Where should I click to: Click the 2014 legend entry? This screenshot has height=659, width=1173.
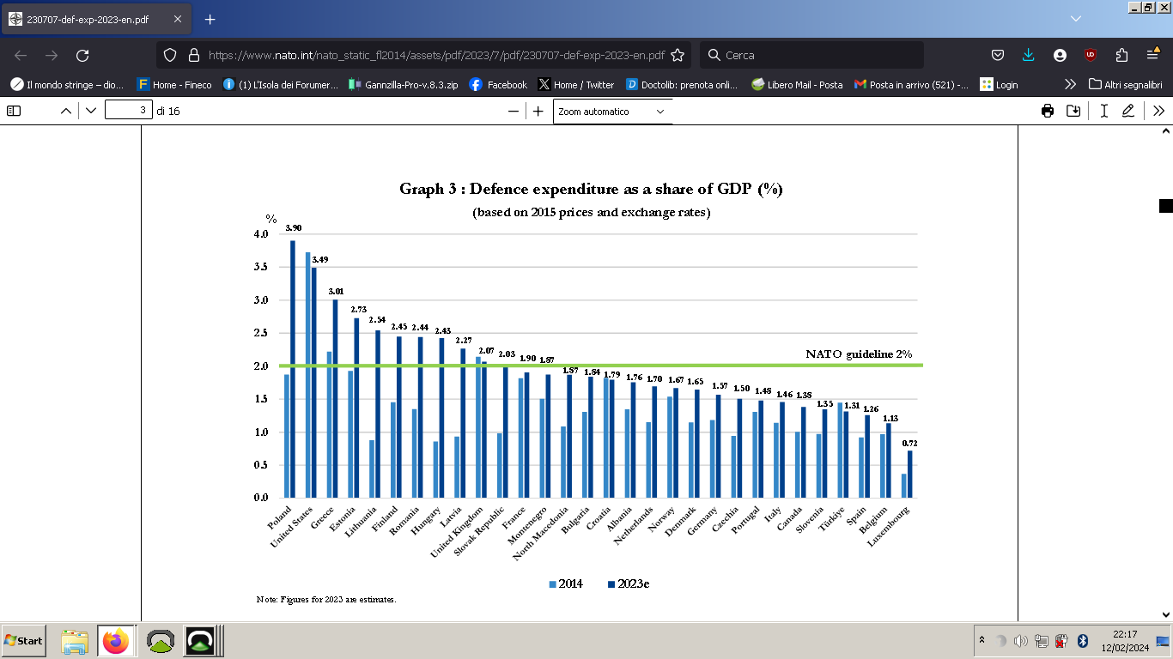tap(566, 584)
